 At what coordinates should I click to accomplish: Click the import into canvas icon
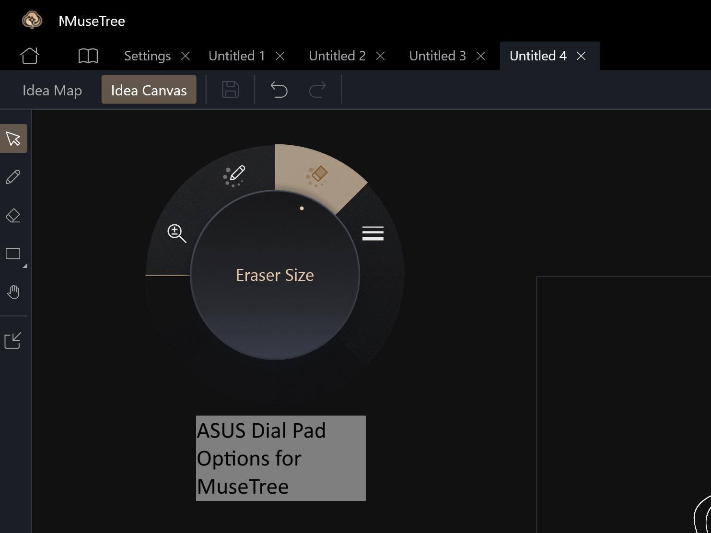[13, 341]
